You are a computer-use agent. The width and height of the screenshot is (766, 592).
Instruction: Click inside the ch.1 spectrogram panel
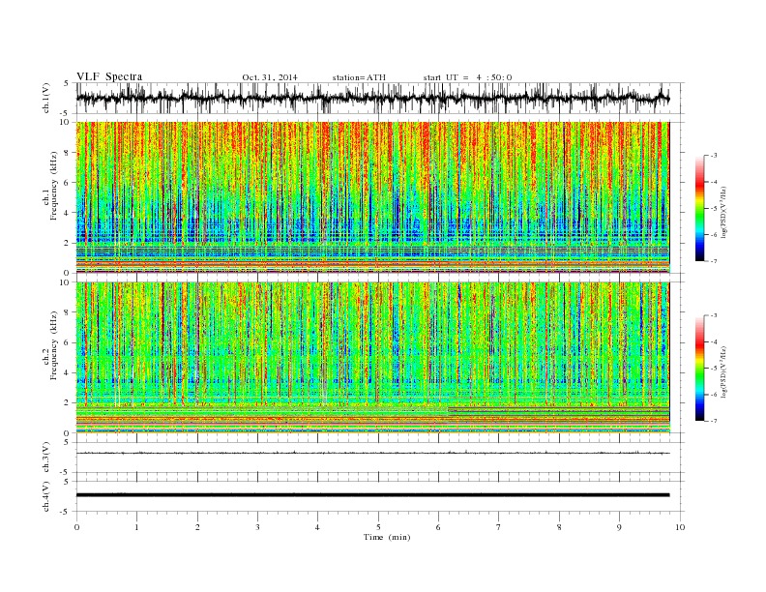372,197
